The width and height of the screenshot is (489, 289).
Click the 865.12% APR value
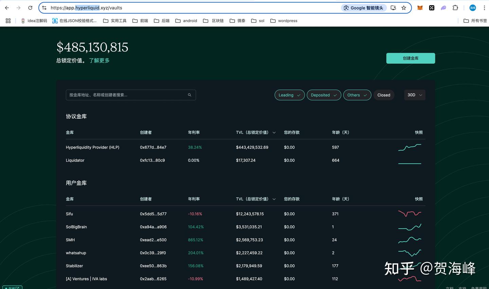[x=196, y=240]
